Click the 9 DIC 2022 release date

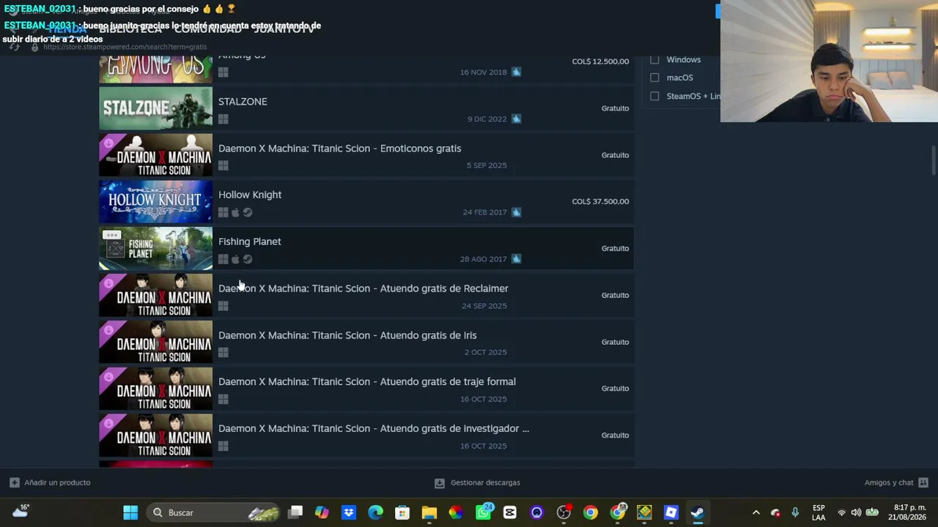click(x=487, y=119)
